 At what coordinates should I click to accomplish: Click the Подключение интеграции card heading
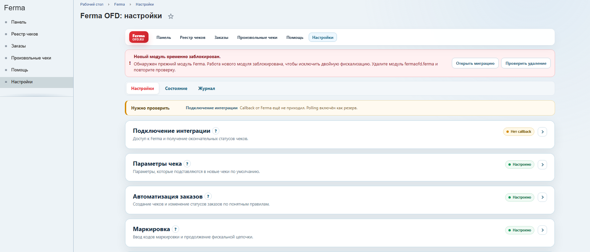(171, 131)
